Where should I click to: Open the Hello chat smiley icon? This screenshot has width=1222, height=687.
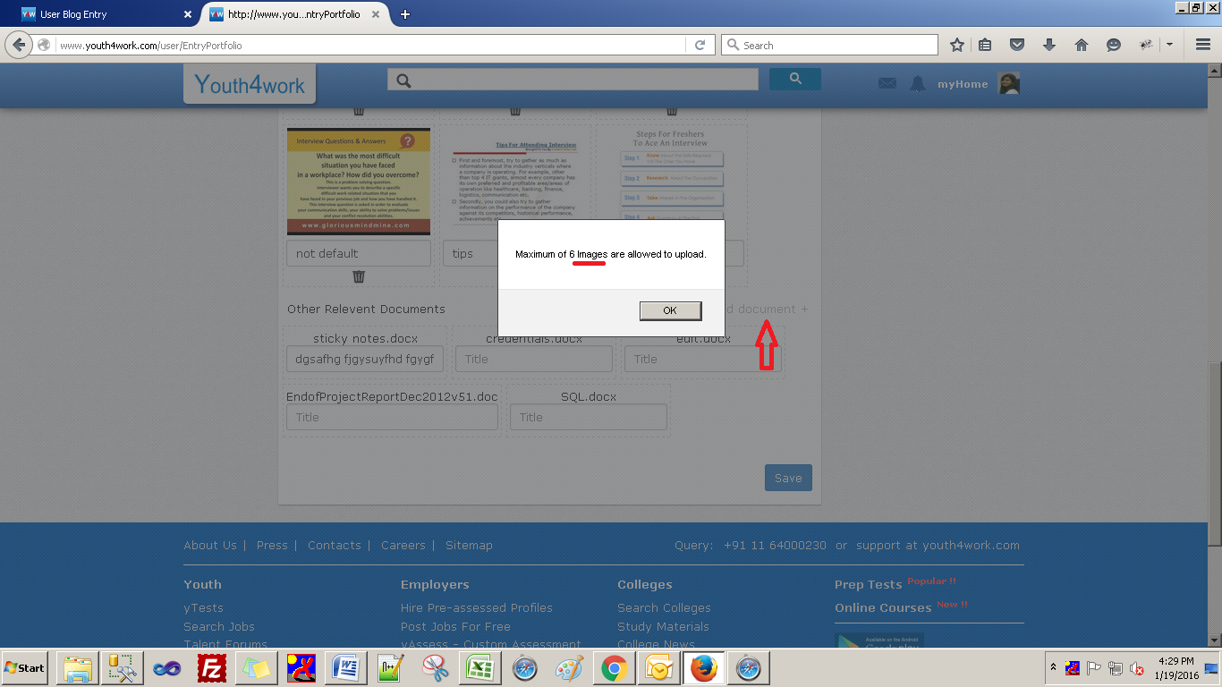[x=1114, y=45]
